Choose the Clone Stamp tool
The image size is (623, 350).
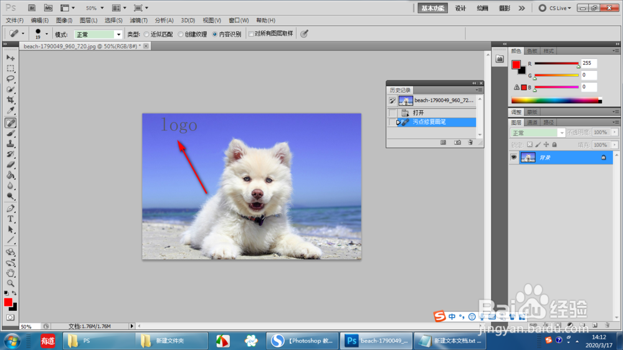tap(11, 143)
